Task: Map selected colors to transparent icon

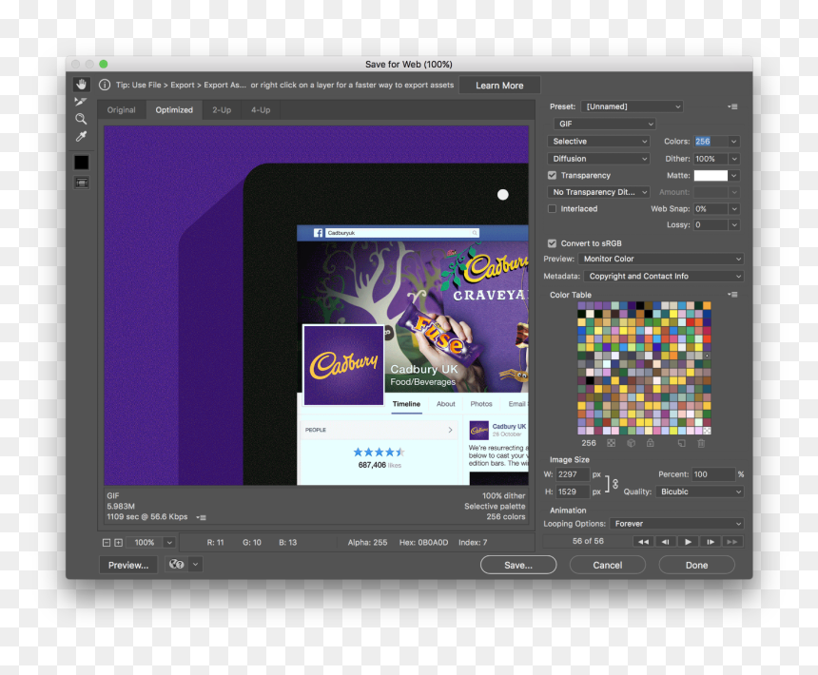Action: coord(611,443)
